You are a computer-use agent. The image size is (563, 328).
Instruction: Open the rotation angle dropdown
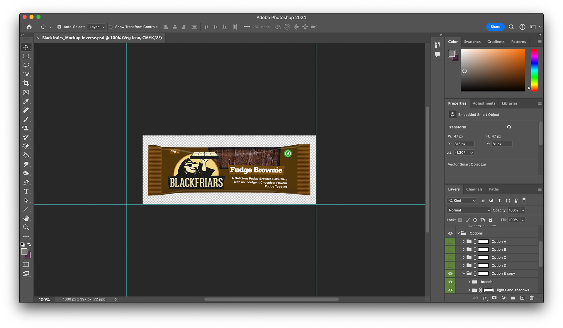tap(472, 153)
